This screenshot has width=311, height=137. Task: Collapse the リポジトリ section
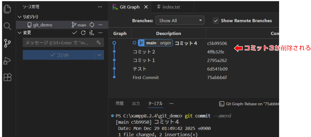coord(19,17)
